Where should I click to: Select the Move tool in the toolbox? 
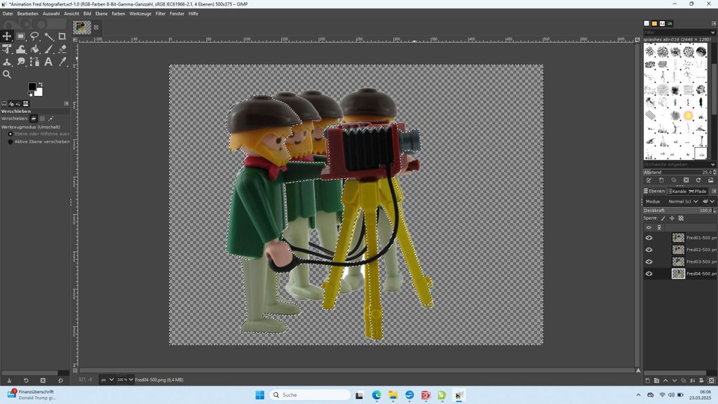click(7, 36)
